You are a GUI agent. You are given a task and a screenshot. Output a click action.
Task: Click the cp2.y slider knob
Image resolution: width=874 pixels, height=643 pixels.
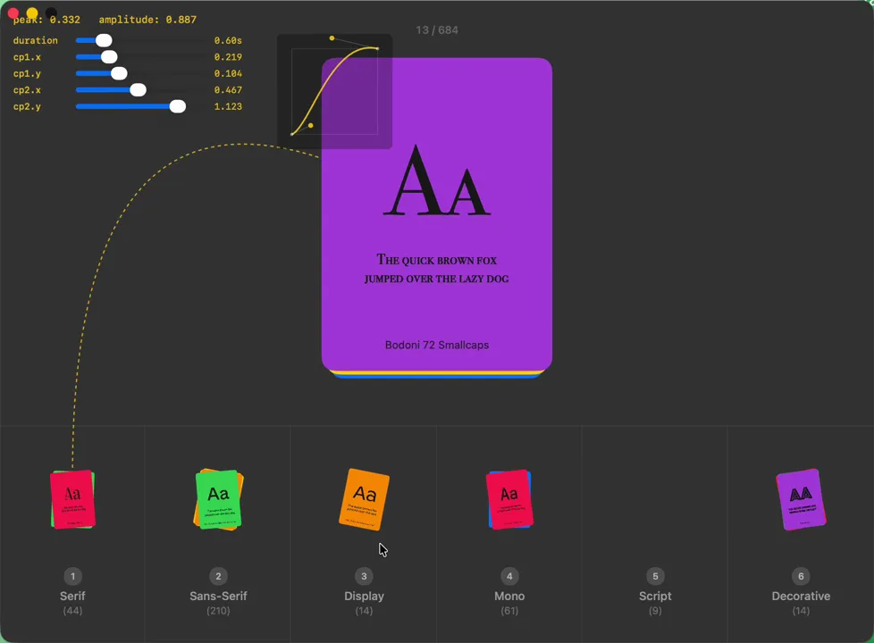click(177, 106)
